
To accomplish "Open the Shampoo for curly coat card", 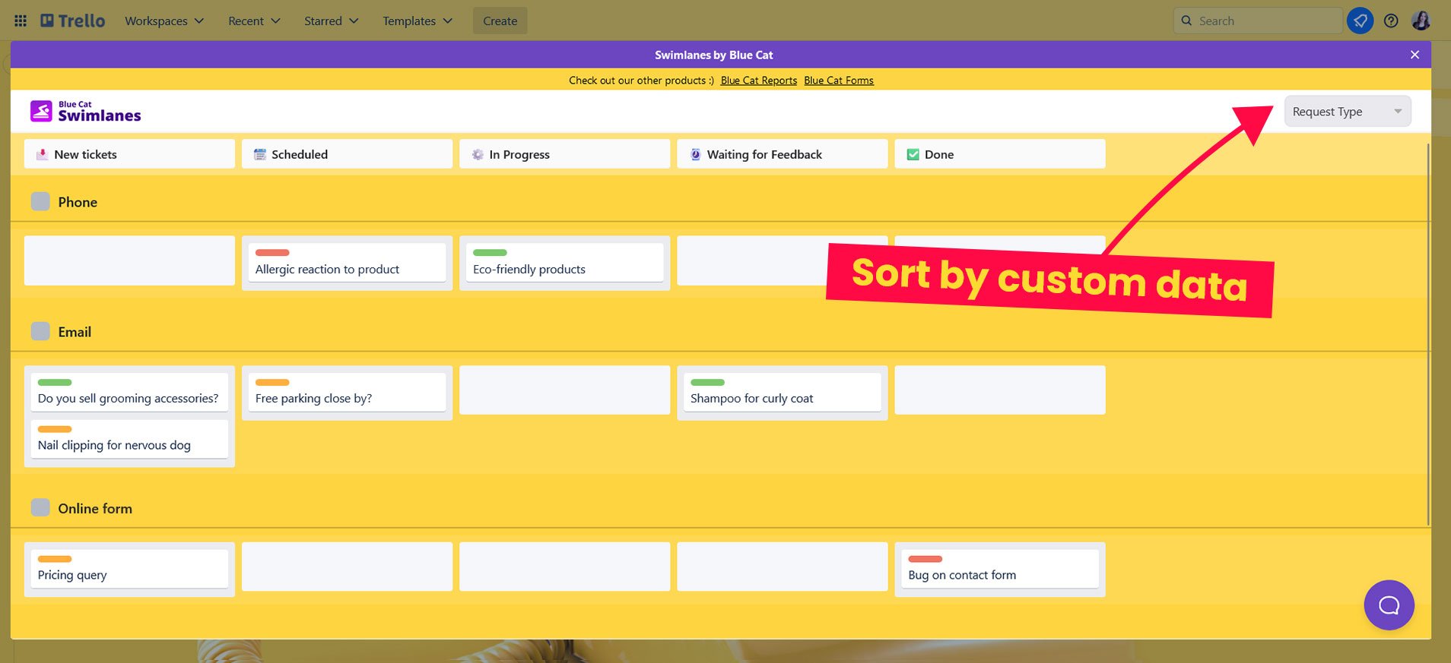I will (782, 392).
